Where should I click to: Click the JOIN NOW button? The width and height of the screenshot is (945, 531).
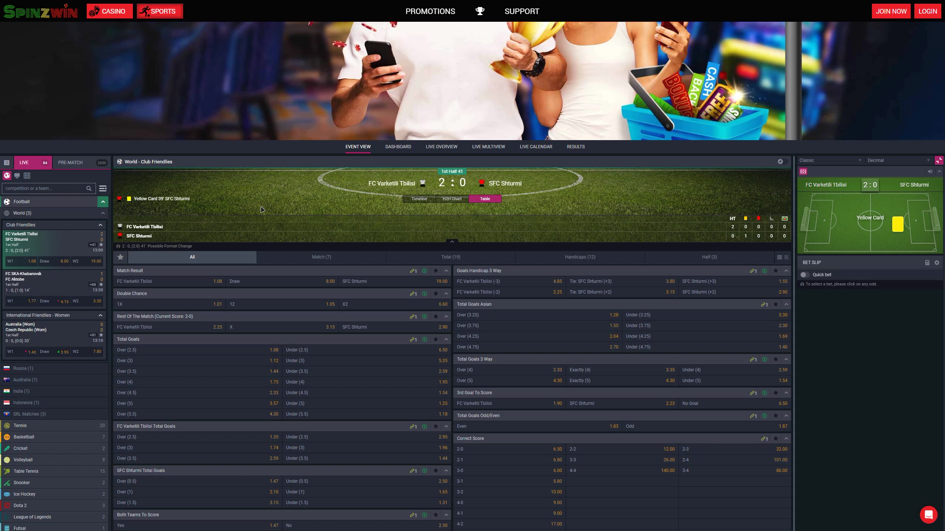(x=891, y=11)
